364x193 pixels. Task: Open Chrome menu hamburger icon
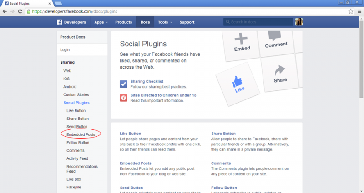click(x=359, y=11)
